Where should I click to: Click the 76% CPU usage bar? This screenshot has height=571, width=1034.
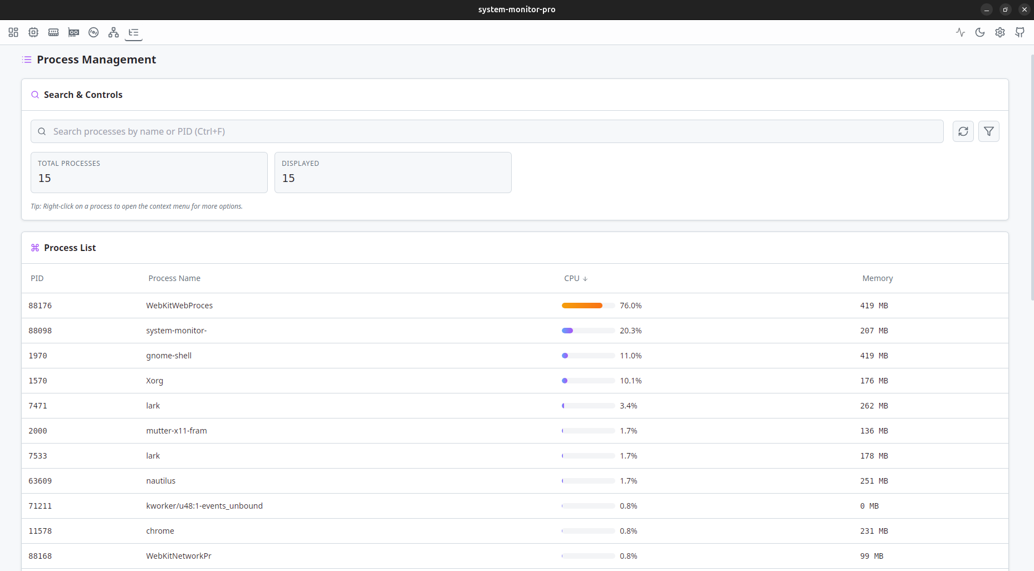pos(582,306)
